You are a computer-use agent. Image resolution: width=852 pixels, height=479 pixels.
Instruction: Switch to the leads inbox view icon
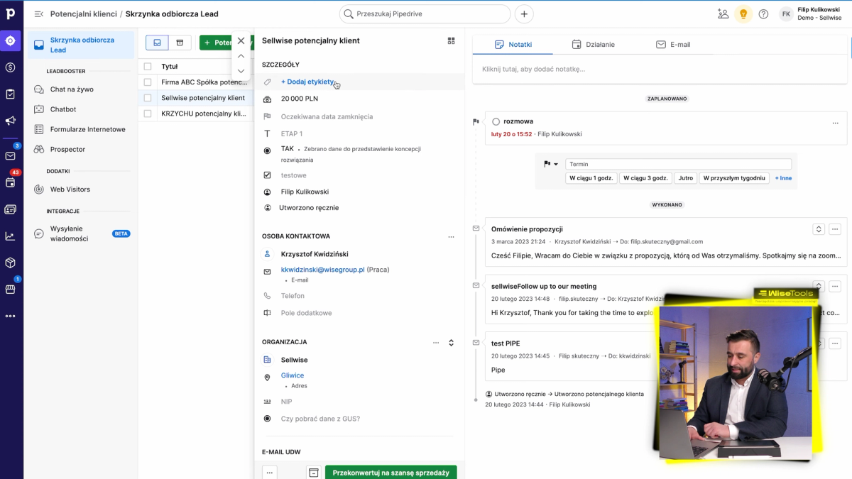(157, 43)
